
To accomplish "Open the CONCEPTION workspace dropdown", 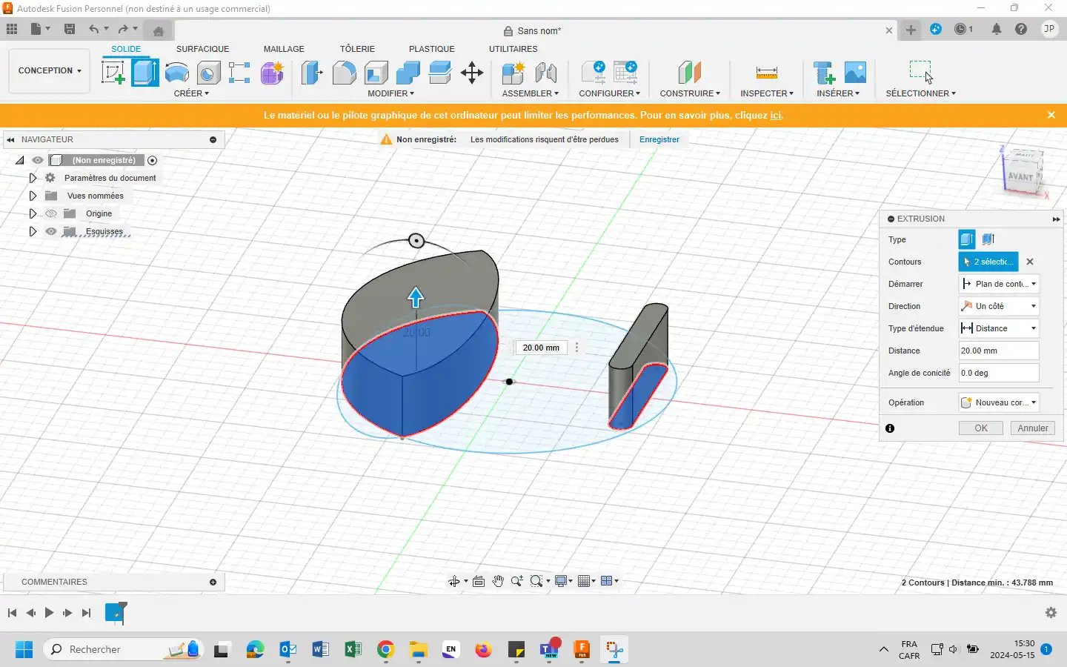I will [50, 70].
